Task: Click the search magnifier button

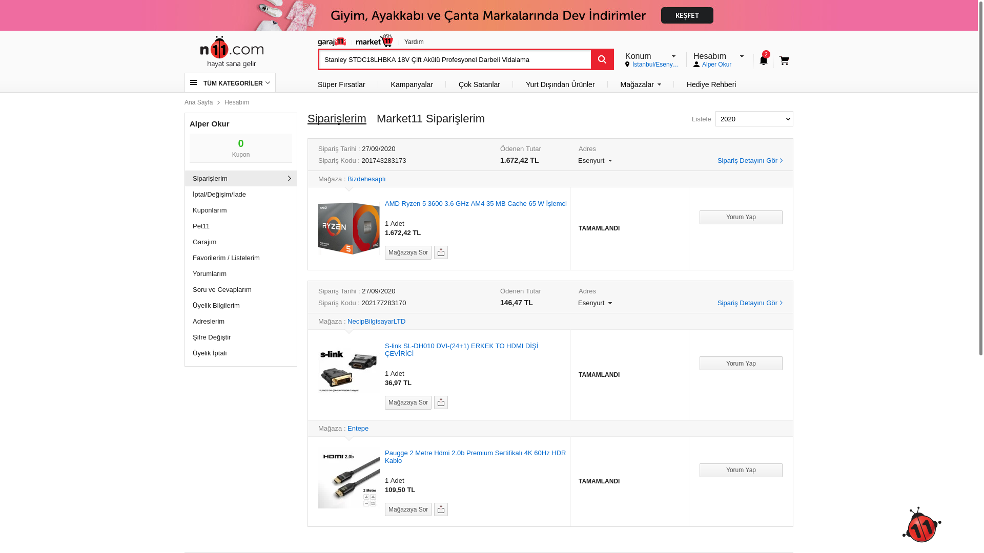Action: pos(602,59)
